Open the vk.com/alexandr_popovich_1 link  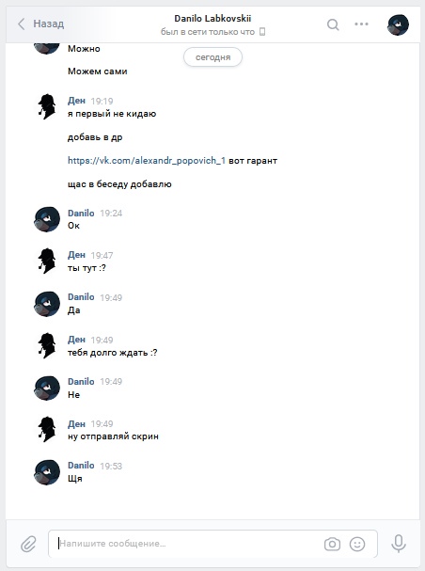[147, 161]
